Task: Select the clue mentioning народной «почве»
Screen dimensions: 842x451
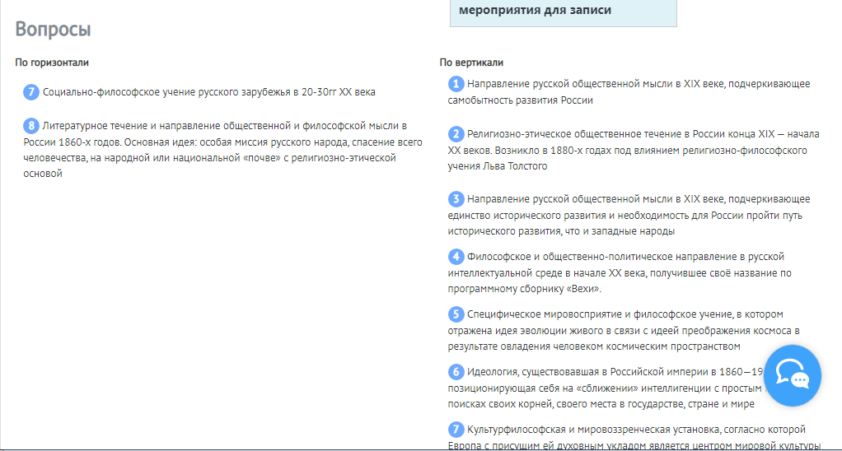Action: (222, 150)
